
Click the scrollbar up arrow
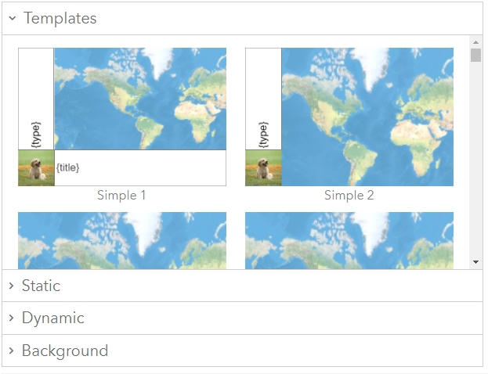[475, 41]
